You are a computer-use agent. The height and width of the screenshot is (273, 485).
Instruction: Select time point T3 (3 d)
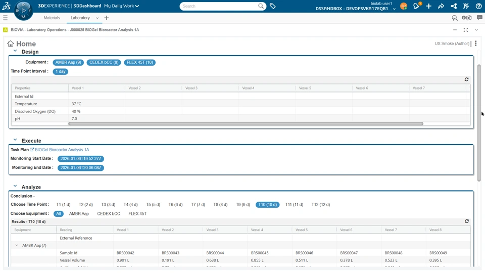tap(108, 205)
